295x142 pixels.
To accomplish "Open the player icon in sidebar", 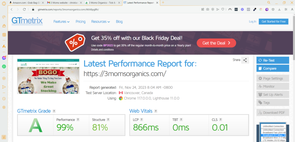I will pos(4,78).
